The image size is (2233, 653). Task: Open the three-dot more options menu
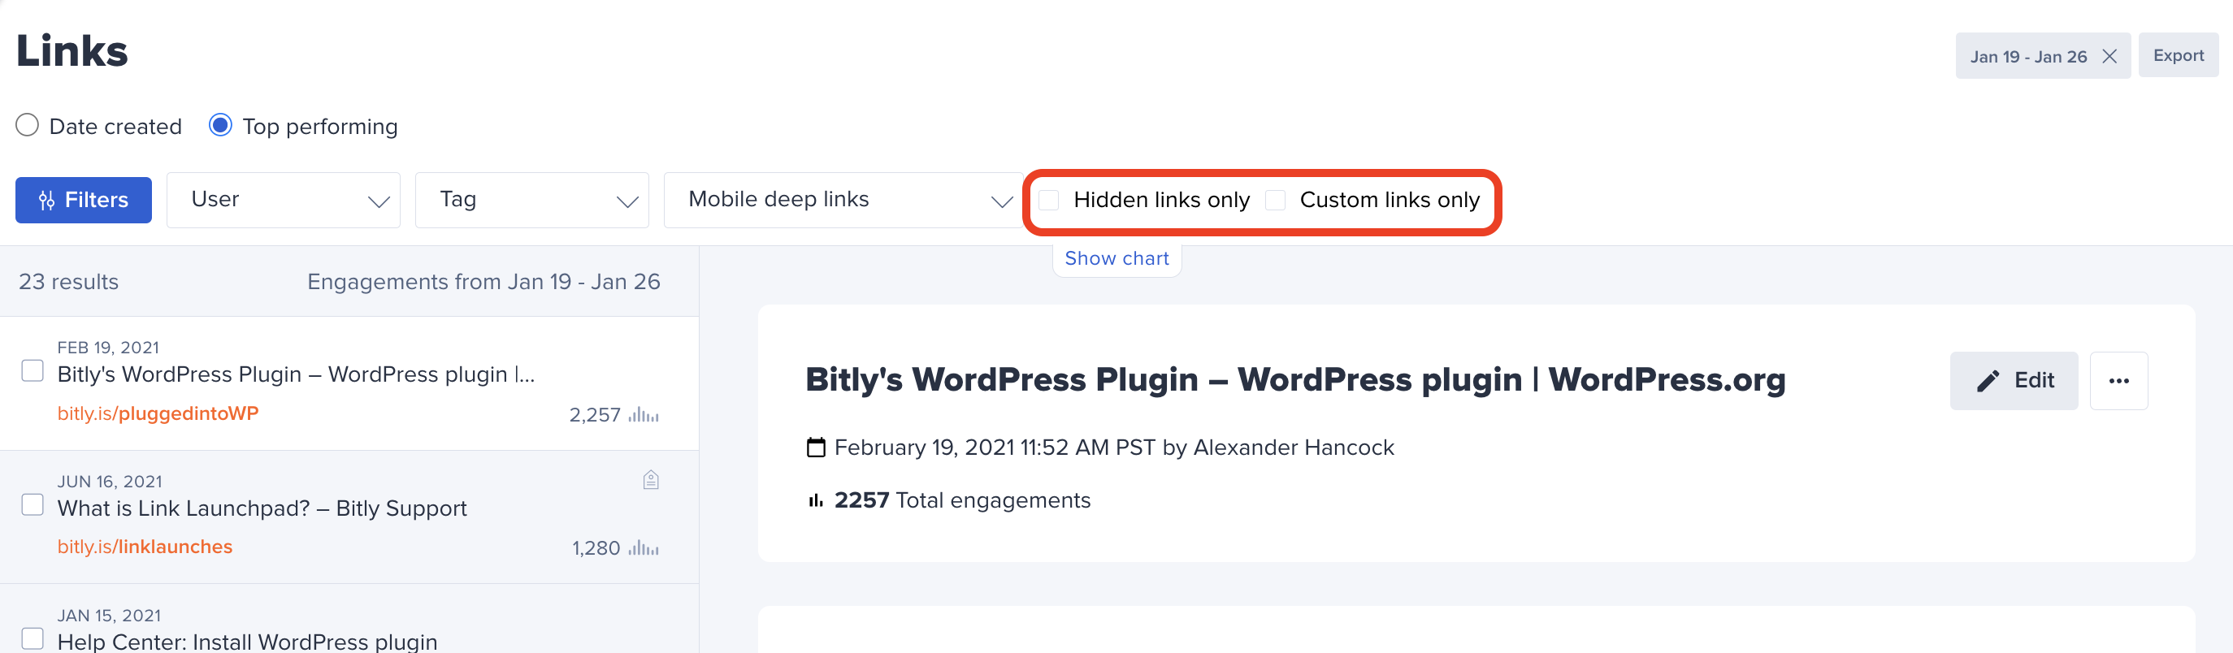pyautogui.click(x=2118, y=380)
